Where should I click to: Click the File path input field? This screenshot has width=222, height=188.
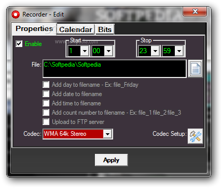click(115, 69)
